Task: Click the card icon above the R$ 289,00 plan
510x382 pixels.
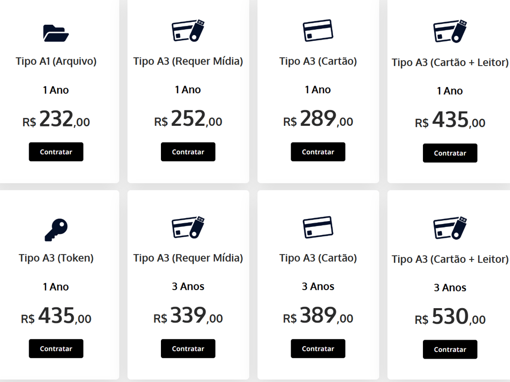Action: pos(318,31)
